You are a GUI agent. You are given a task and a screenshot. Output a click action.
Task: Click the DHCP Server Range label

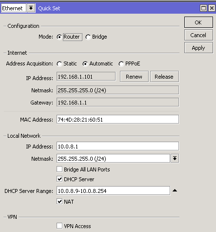[29, 191]
